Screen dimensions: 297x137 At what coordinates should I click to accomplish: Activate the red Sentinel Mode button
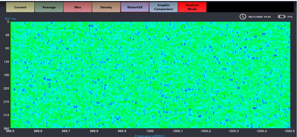tap(192, 7)
